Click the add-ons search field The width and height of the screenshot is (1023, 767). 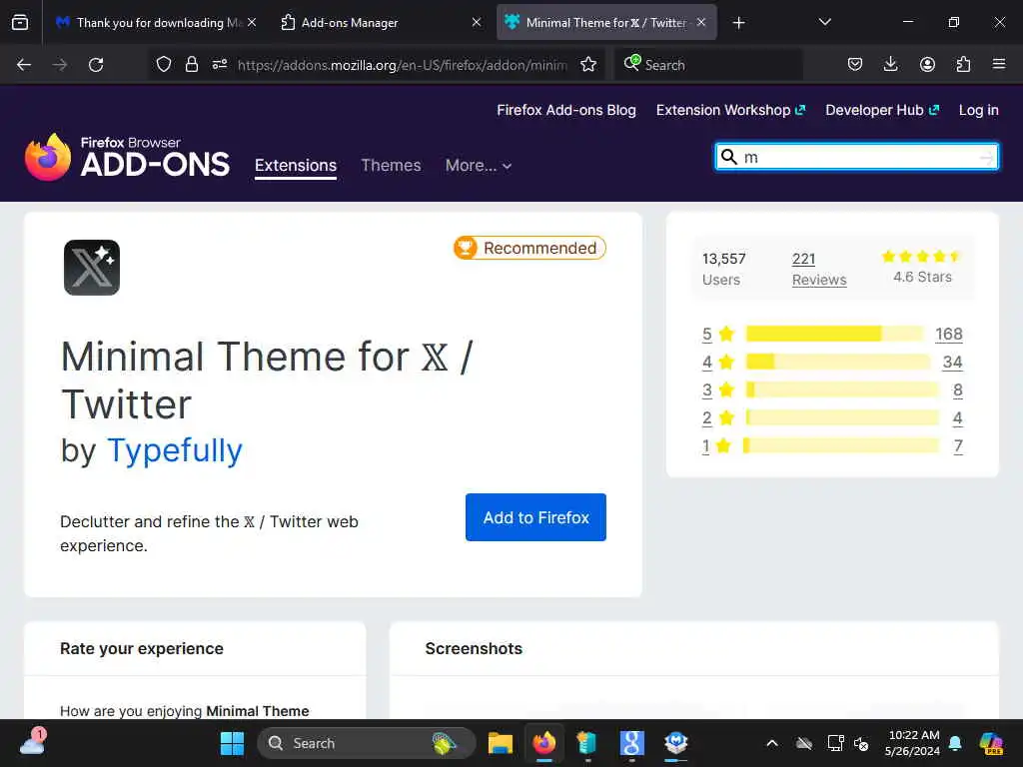click(x=856, y=157)
